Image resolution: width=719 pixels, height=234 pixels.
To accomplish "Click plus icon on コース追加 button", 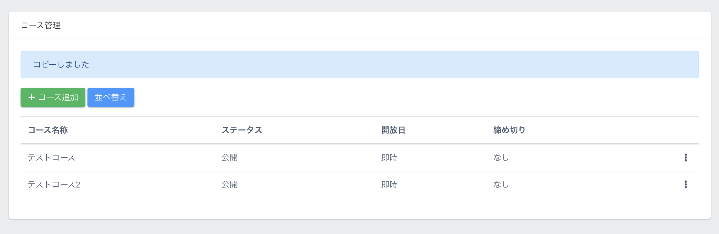I will (x=32, y=97).
